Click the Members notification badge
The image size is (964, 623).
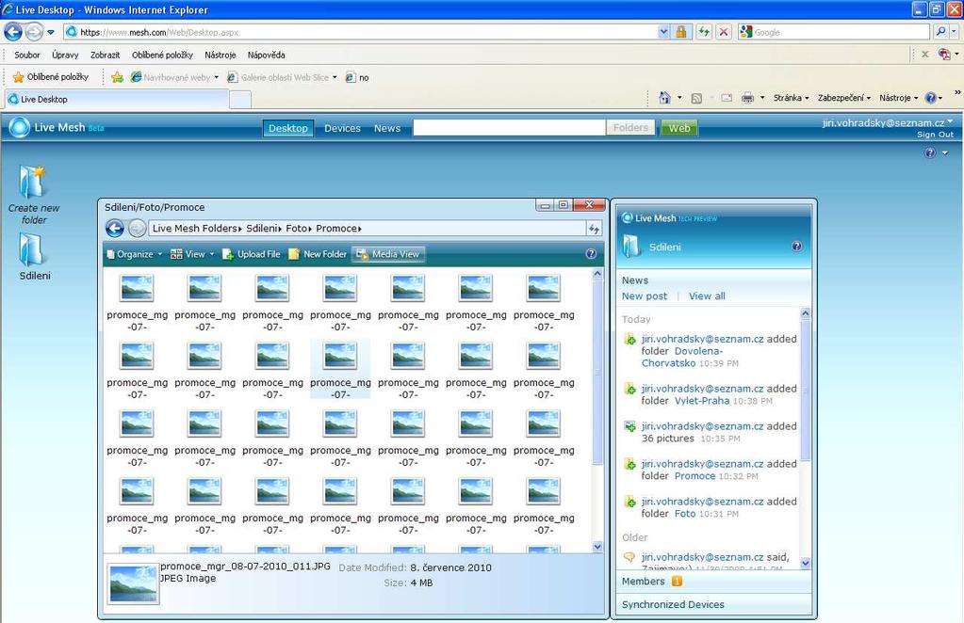677,581
